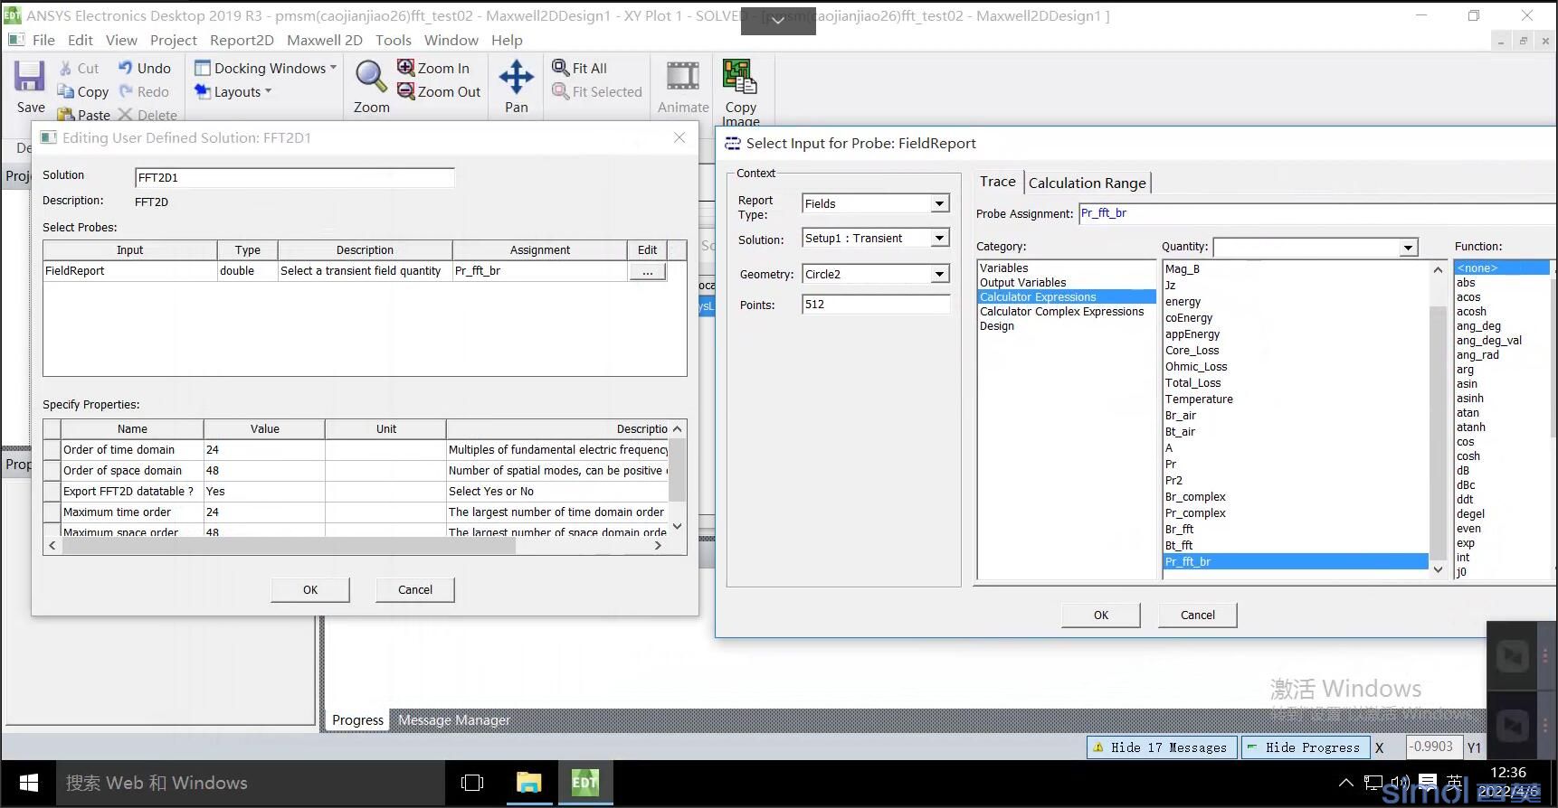The image size is (1558, 808).
Task: Click Hide Progress button
Action: [x=1305, y=747]
